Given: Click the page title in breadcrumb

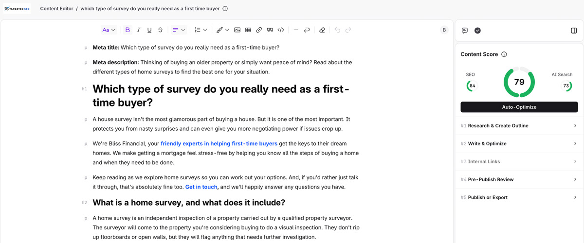Looking at the screenshot, I should [x=150, y=9].
